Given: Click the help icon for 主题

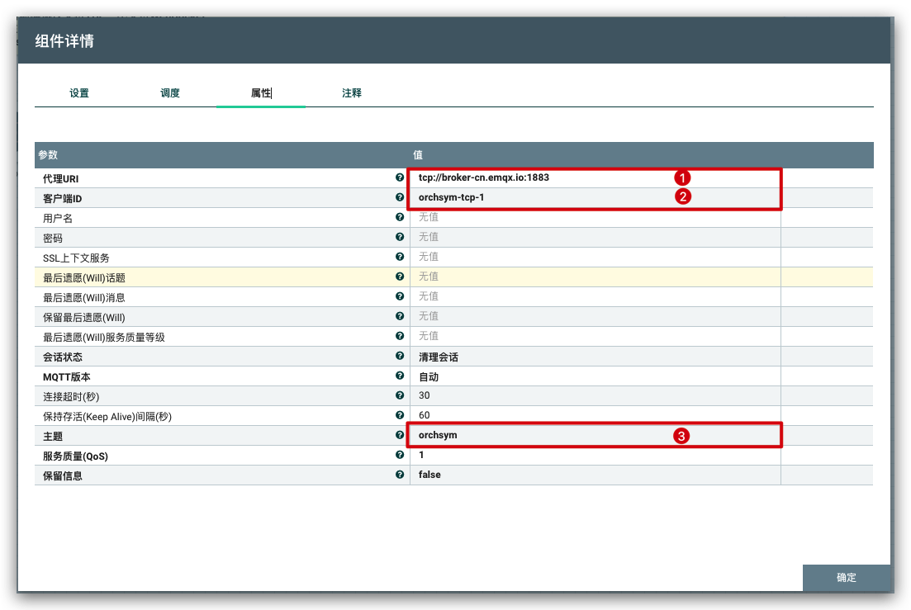Looking at the screenshot, I should click(x=400, y=435).
